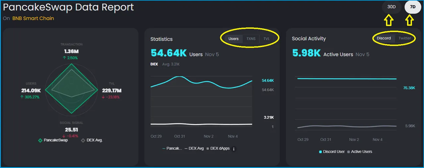
Task: Switch Statistics to the TXNS tab
Action: (x=251, y=39)
